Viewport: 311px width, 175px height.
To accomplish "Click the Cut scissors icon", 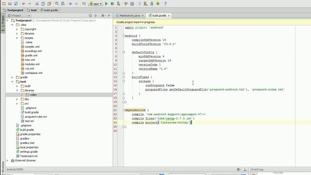I will click(x=37, y=3).
